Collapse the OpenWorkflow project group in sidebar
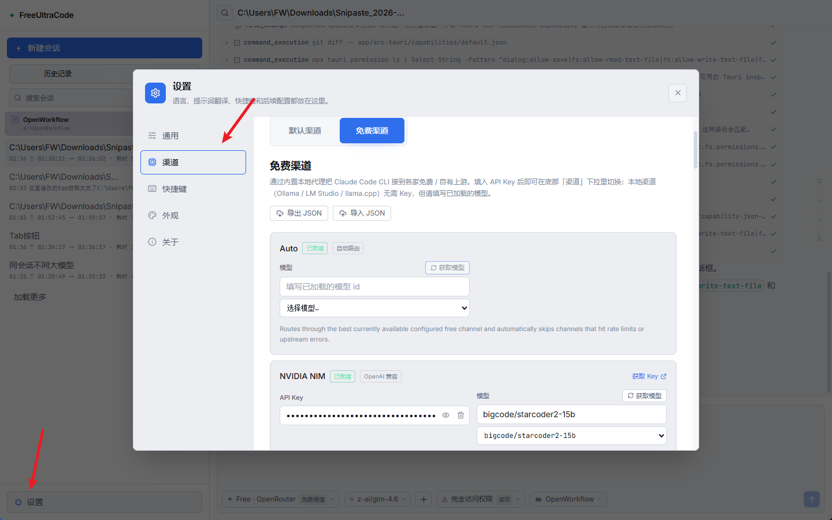 pos(15,120)
